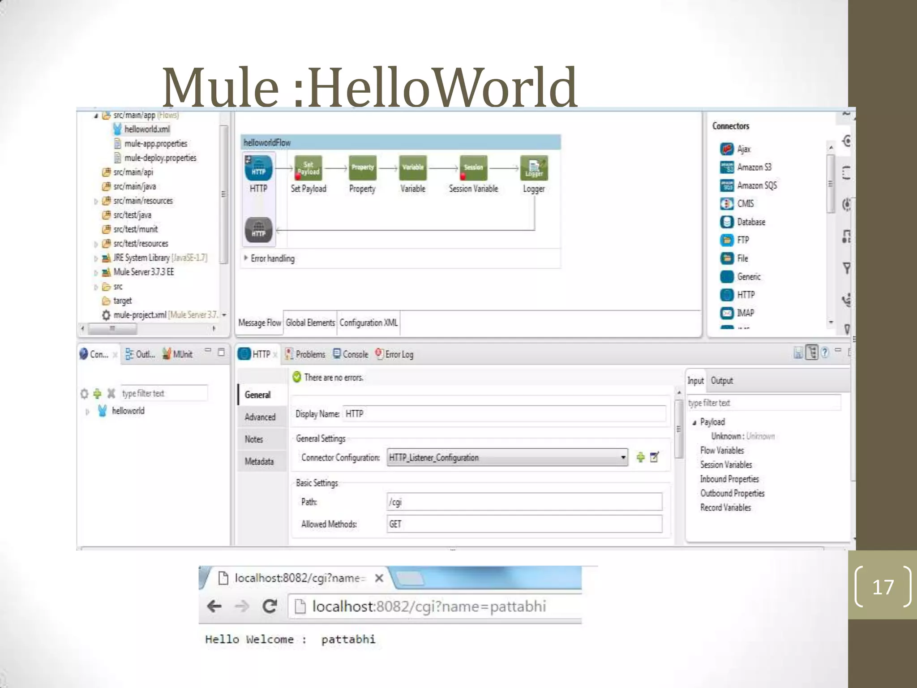
Task: Pick the CMIS connector
Action: point(737,204)
